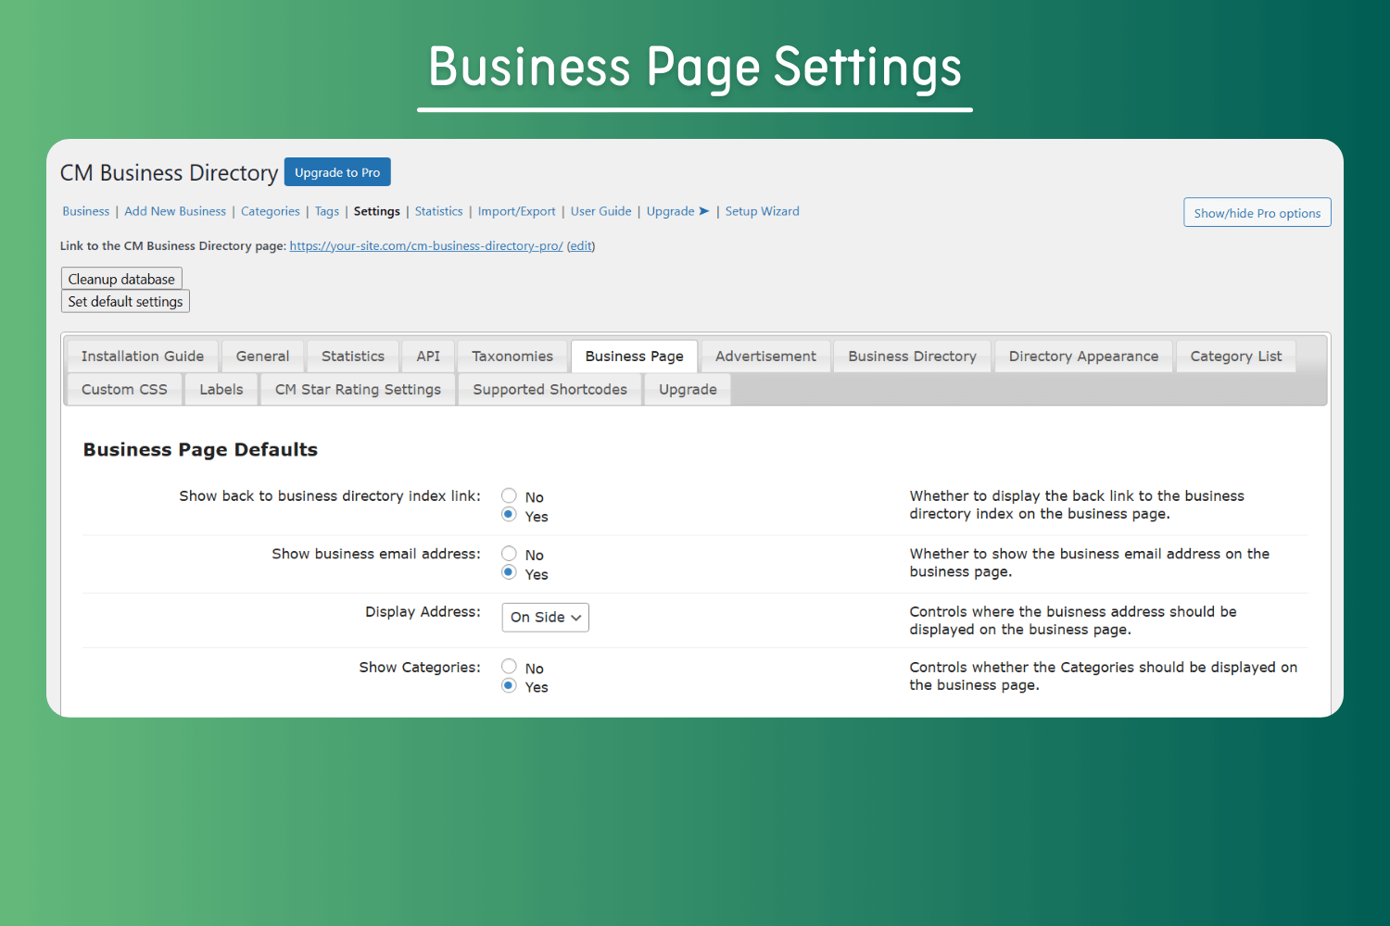Switch to the General tab
The width and height of the screenshot is (1390, 926).
pos(262,357)
